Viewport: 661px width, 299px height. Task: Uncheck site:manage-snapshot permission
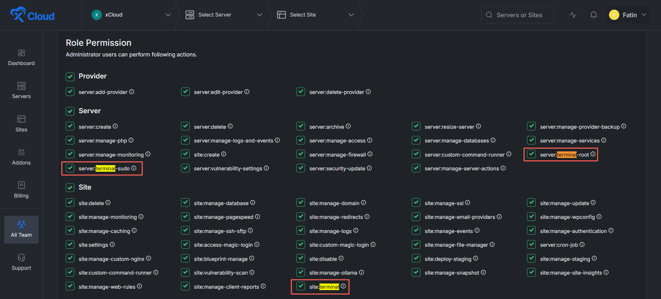pos(416,272)
